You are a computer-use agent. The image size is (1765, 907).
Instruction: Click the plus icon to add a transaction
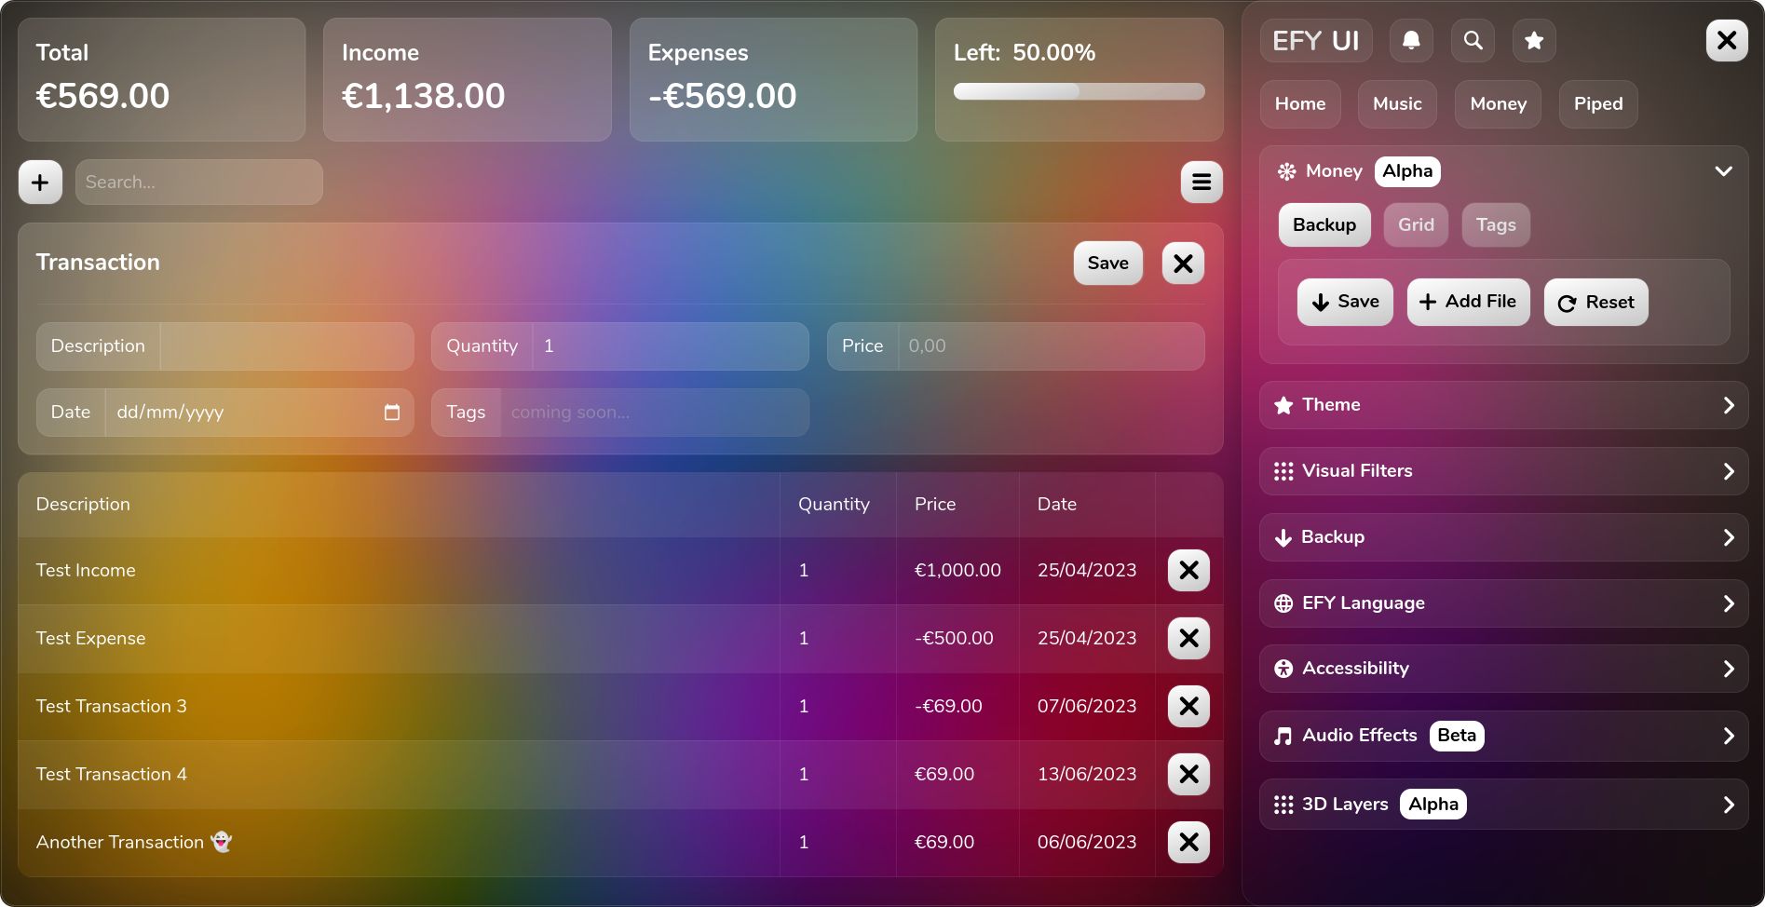[39, 182]
